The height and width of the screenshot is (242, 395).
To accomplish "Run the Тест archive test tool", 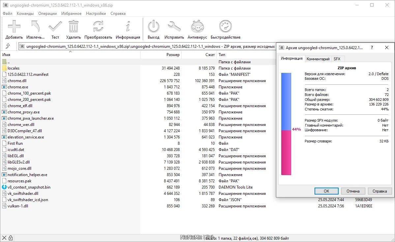I will [55, 27].
